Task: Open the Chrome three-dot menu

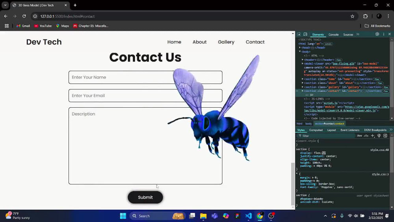Action: pos(388,16)
